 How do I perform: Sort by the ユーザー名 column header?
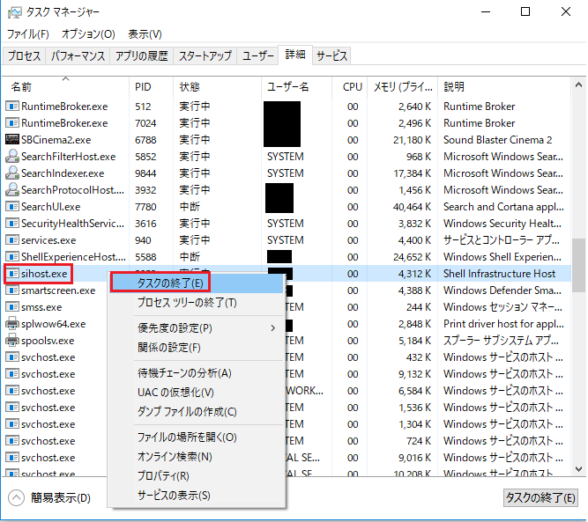[296, 87]
